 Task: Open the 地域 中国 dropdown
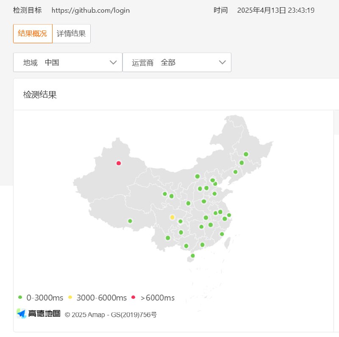68,62
